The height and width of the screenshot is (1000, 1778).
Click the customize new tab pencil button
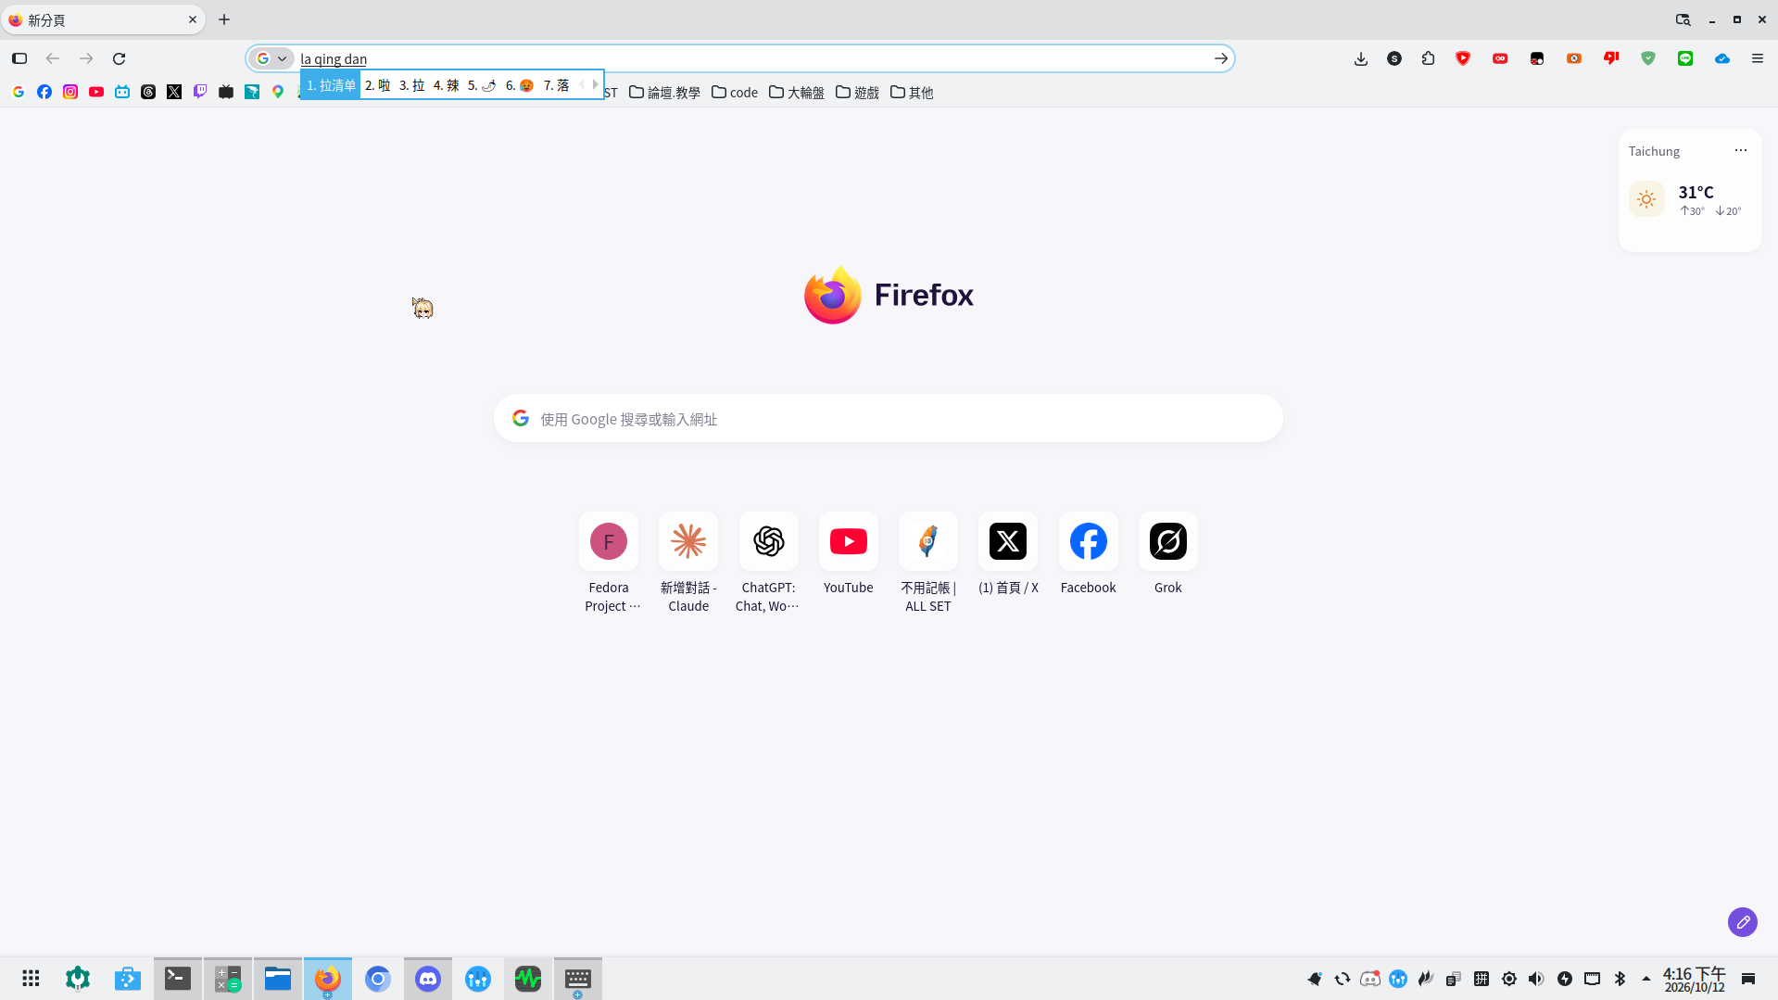click(1742, 922)
